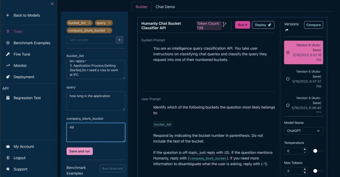
Task: Click the Regression Test document icon
Action: pos(8,98)
